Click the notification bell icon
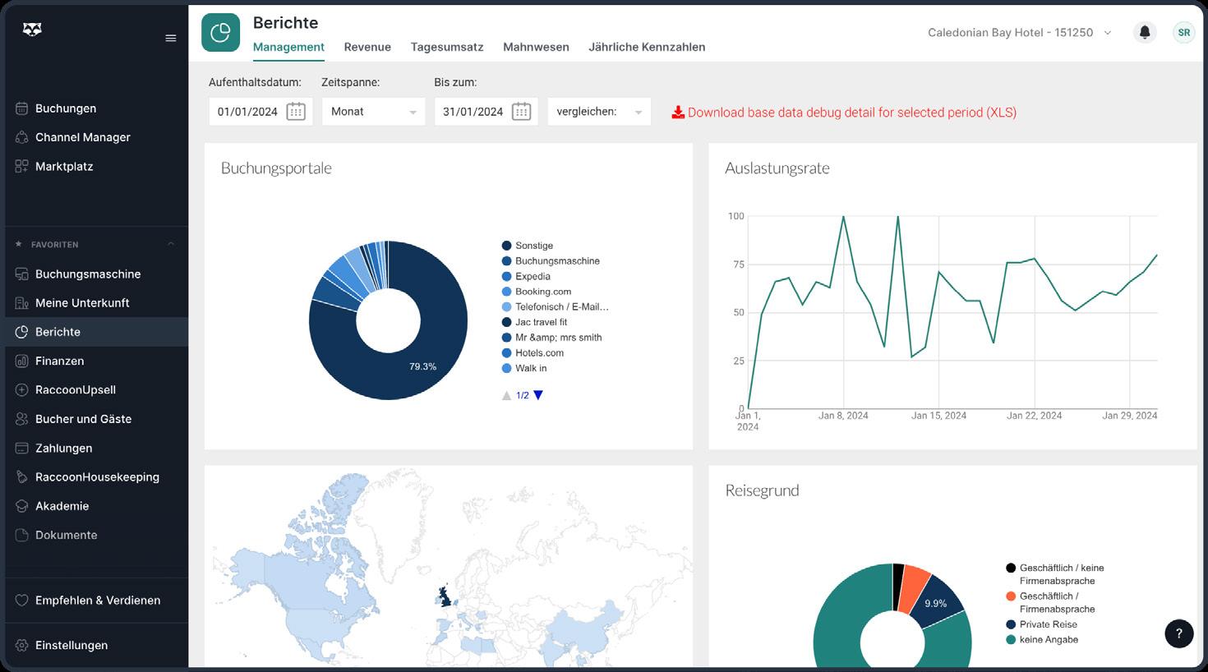 (x=1144, y=33)
